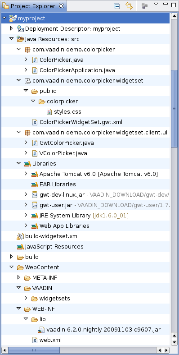179x355 pixels.
Task: Click the Deployment Descriptor icon
Action: [x=20, y=29]
